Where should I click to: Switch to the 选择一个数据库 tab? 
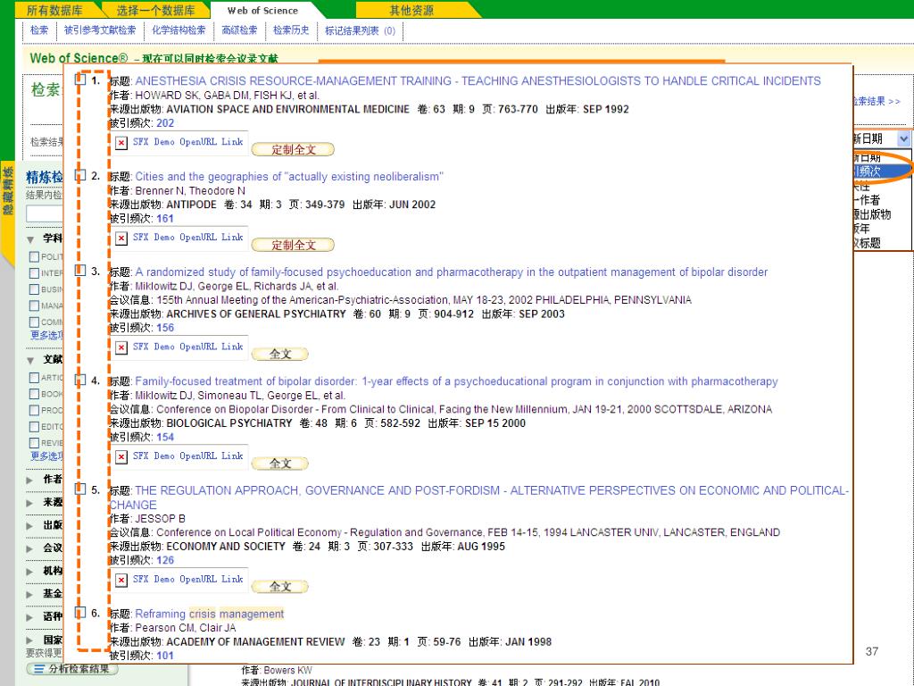tap(155, 10)
